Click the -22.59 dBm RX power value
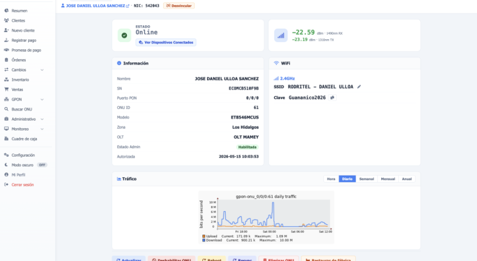Viewport: 477px width, 261px height. pyautogui.click(x=303, y=32)
